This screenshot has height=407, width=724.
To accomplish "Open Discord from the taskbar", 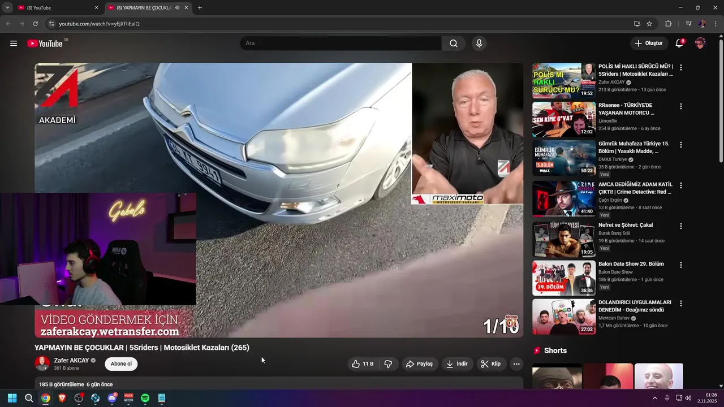I will click(112, 398).
